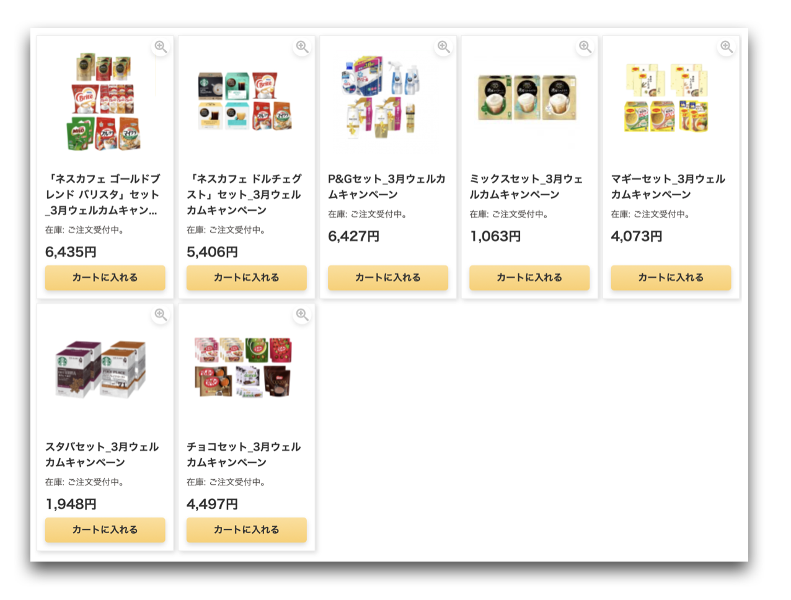Select the Starbucks capsule boxes thumbnail
The height and width of the screenshot is (600, 791).
tap(102, 368)
